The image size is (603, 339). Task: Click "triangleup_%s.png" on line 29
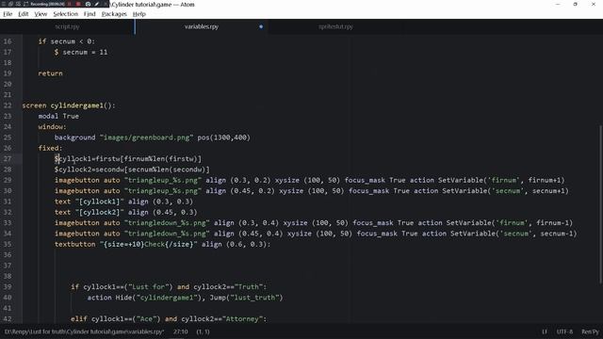(163, 180)
